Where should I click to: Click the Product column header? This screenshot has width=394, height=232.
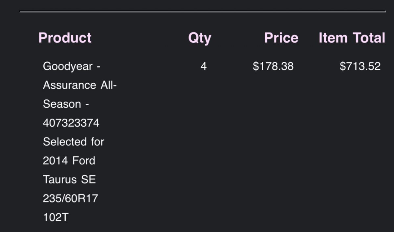pyautogui.click(x=65, y=38)
